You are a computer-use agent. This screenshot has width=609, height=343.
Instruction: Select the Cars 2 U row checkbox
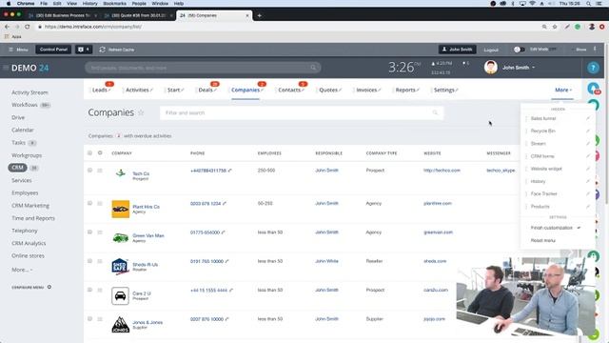(89, 290)
